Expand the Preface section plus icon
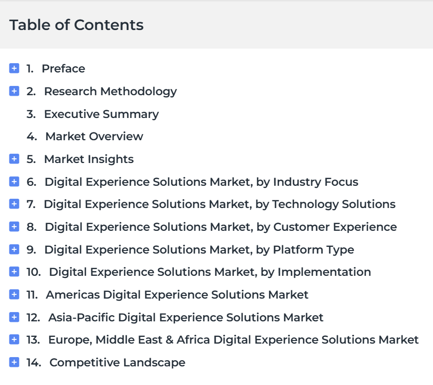This screenshot has width=433, height=385. tap(14, 68)
